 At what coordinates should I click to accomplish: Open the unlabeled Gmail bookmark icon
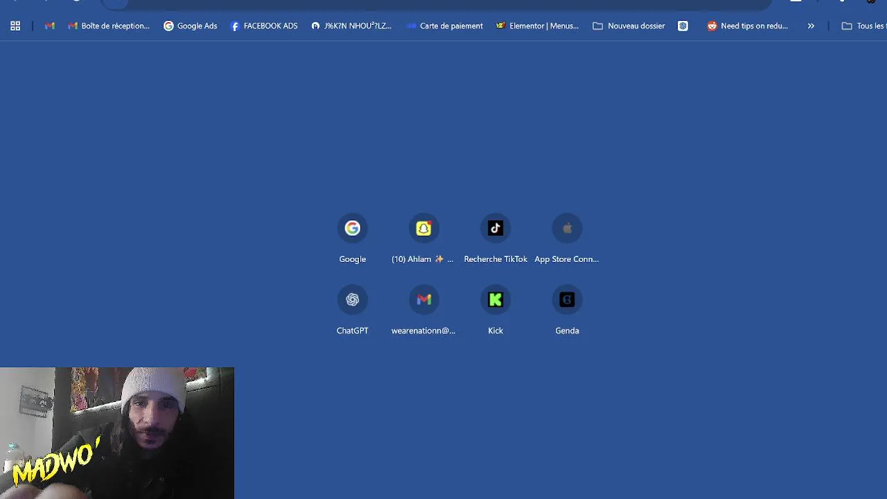[x=50, y=26]
